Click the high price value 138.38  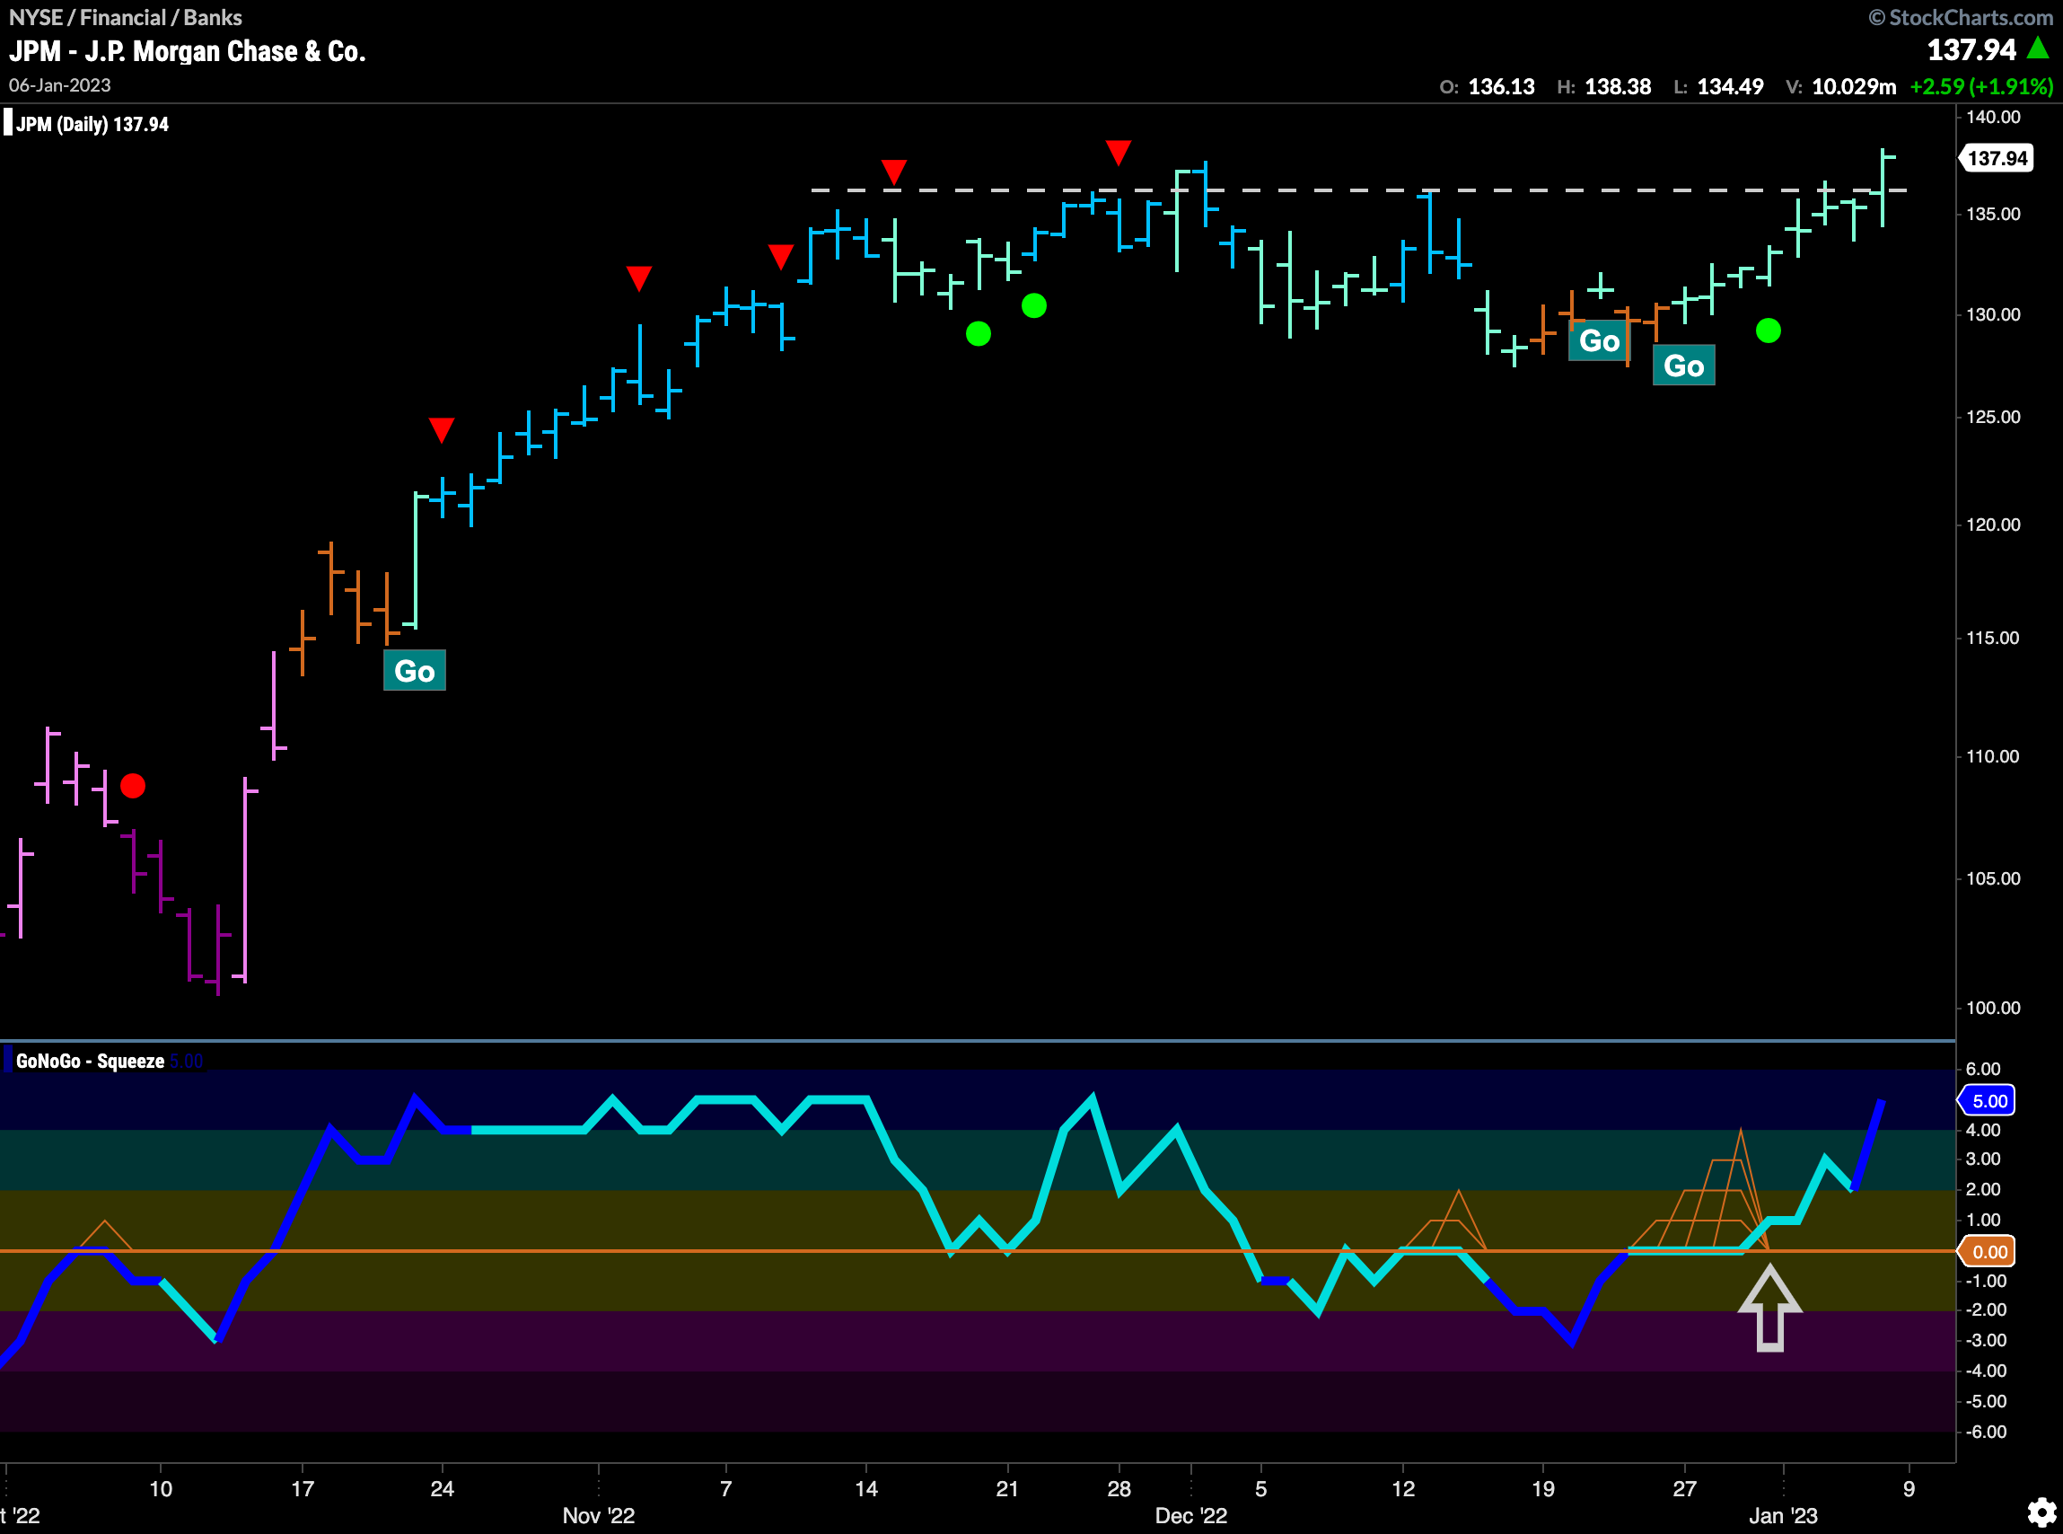1618,86
